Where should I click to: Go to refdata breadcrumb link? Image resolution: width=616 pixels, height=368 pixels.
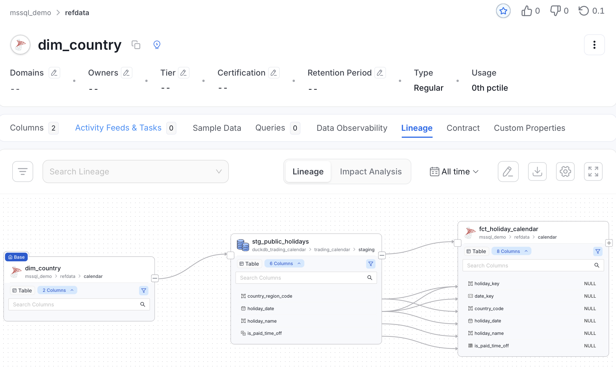point(77,12)
